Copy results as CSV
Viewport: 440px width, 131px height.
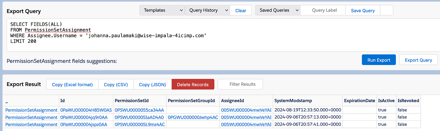coord(116,84)
